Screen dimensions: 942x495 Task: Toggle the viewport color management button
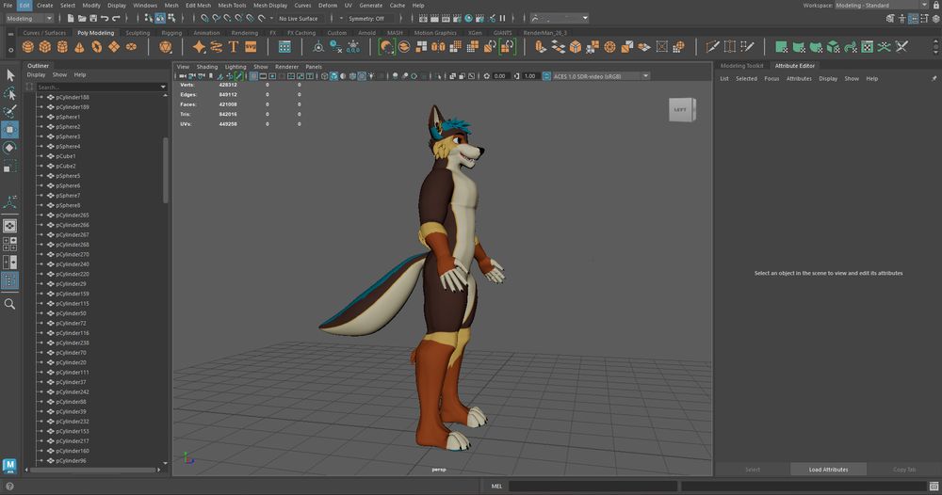tap(546, 76)
